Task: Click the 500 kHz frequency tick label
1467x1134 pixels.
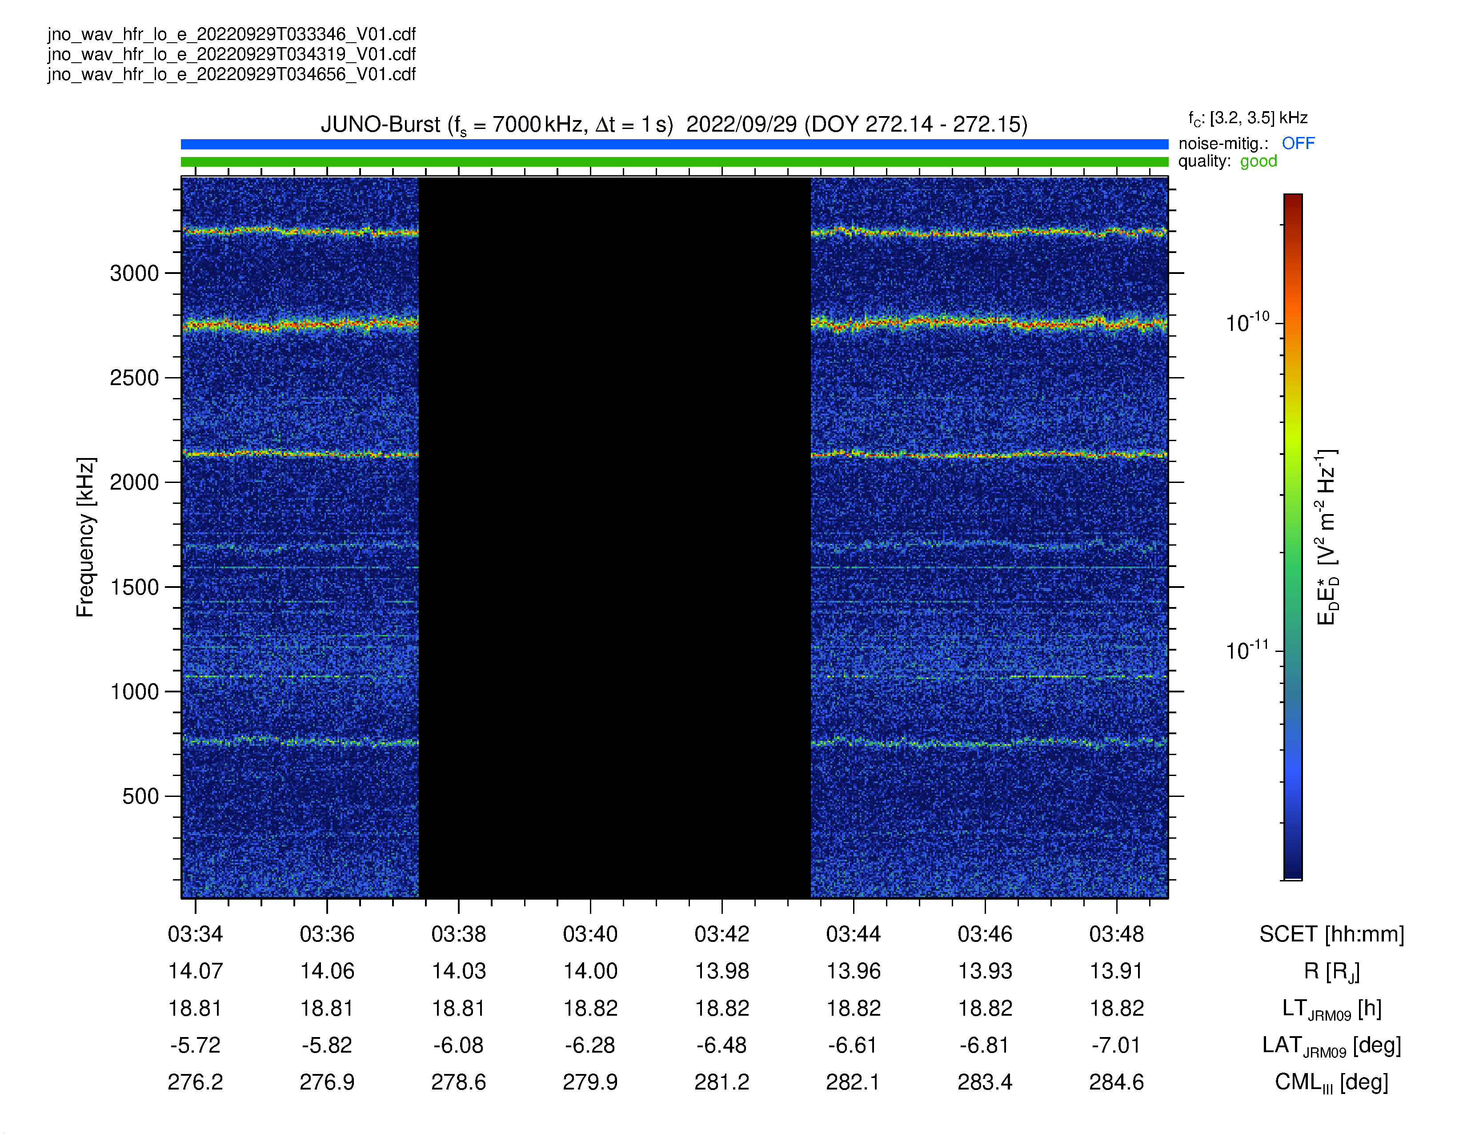Action: (140, 796)
